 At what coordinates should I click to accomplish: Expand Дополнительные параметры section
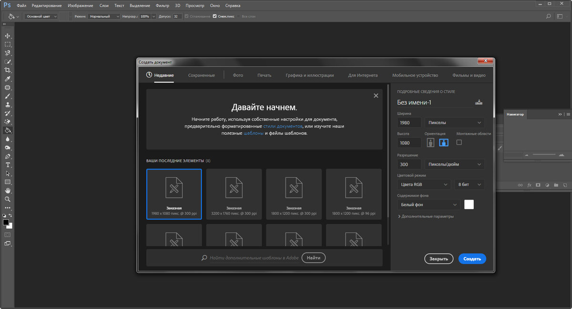pos(426,216)
